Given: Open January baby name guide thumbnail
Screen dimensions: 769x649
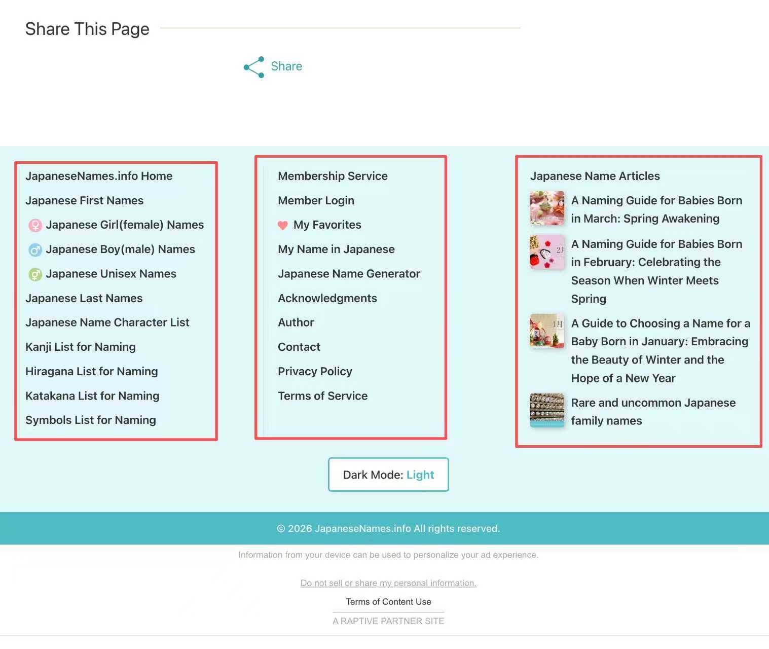Looking at the screenshot, I should pos(547,331).
